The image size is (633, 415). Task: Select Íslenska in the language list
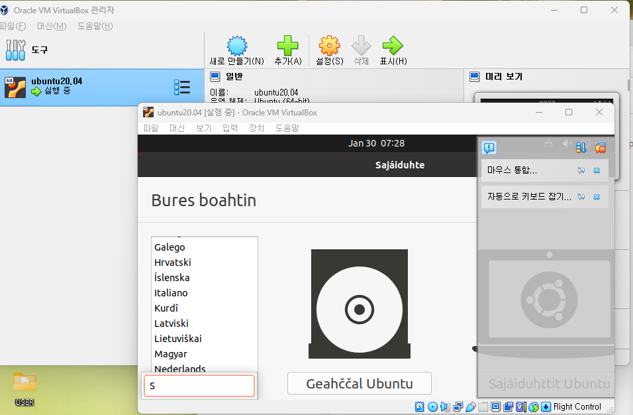205,278
